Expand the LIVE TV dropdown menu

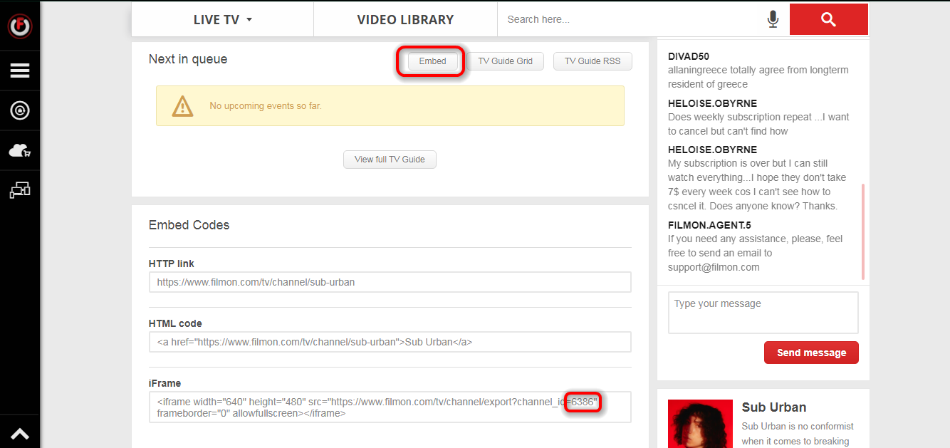tap(222, 20)
